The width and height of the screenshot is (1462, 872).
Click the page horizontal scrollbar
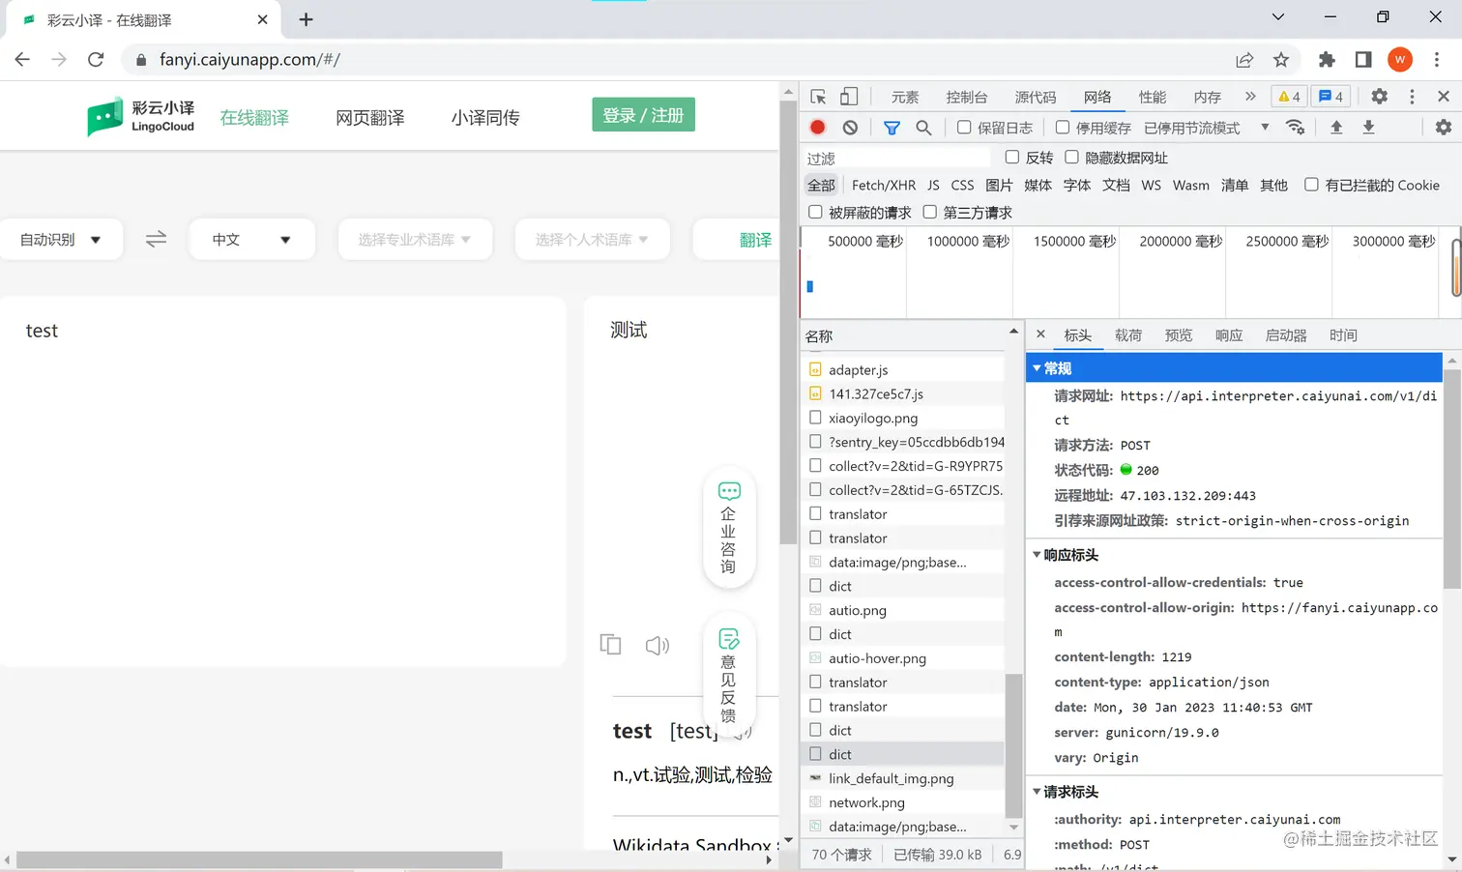point(259,859)
